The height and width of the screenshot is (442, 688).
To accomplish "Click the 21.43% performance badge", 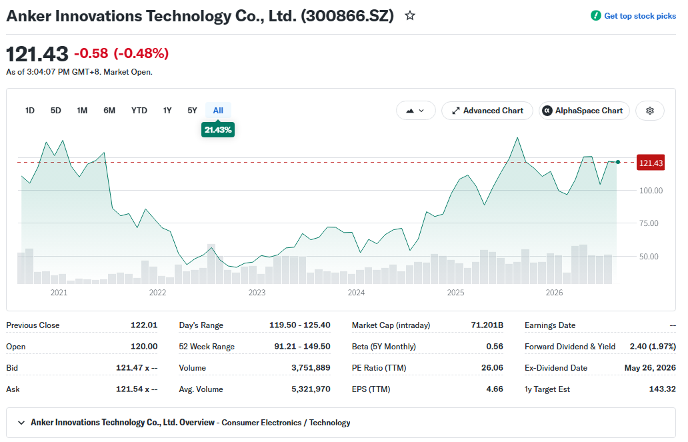I will [218, 130].
